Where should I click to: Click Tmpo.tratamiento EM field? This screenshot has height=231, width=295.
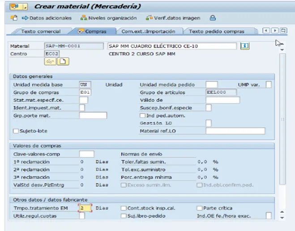85,208
